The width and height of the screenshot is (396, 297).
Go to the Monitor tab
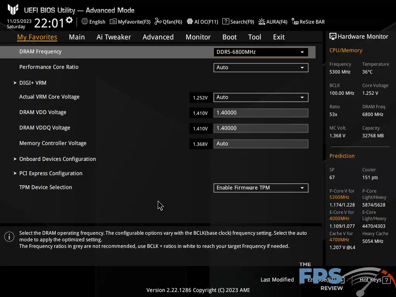click(198, 37)
